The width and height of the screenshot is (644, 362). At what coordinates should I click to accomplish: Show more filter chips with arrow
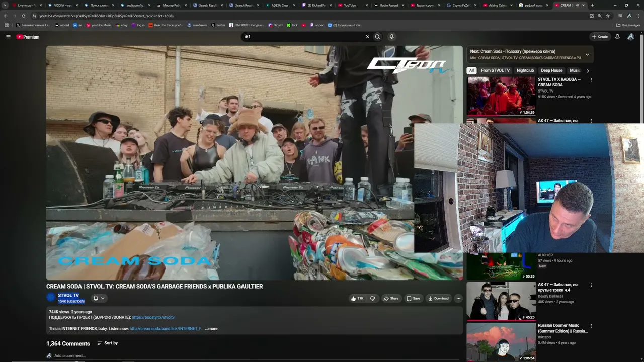[x=588, y=71]
